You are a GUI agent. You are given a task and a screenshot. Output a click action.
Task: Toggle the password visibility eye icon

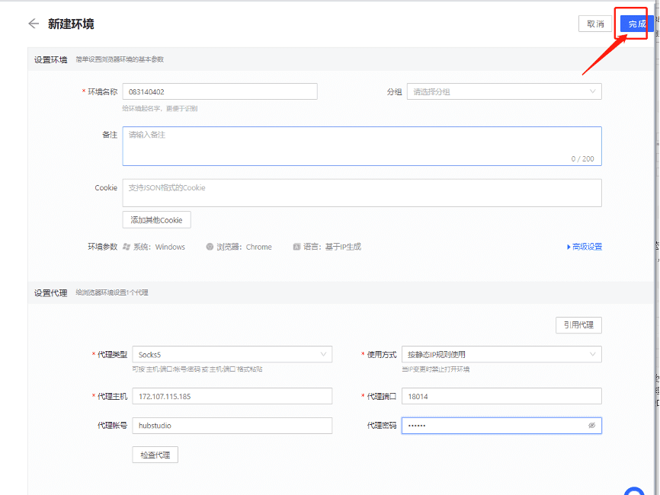click(591, 426)
